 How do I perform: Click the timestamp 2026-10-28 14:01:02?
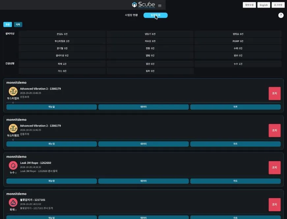[31, 204]
